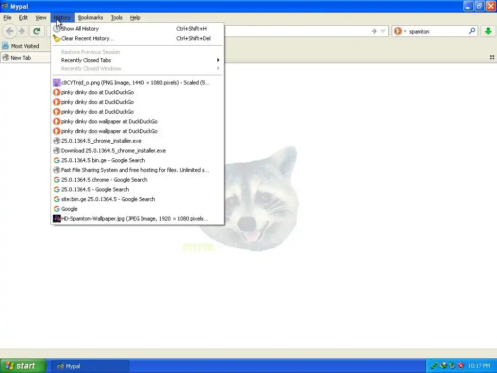
Task: Select the New Tab tab
Action: [x=25, y=58]
